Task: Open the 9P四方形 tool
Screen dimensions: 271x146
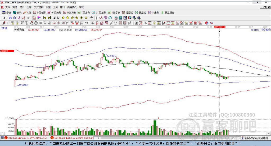Action: click(55, 13)
